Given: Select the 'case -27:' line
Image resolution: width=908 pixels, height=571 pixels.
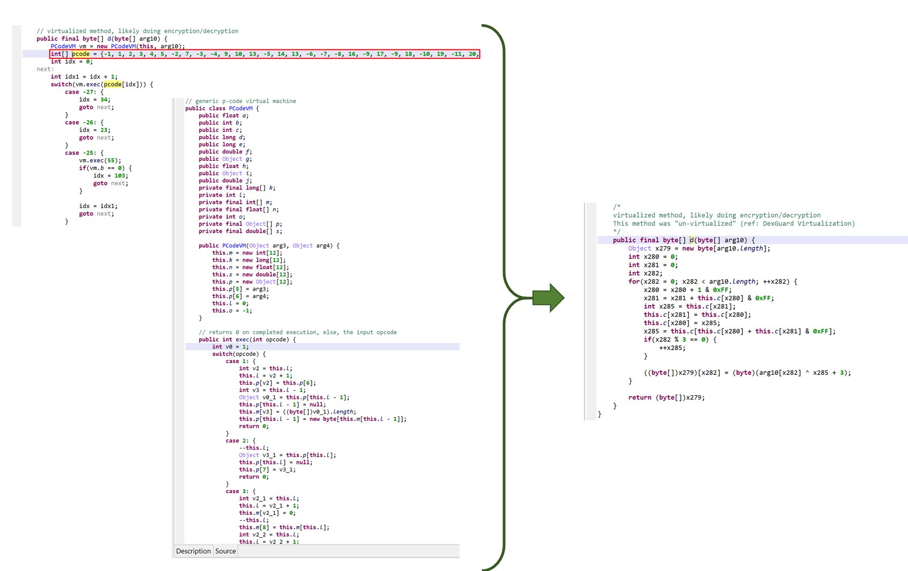Looking at the screenshot, I should (x=84, y=92).
